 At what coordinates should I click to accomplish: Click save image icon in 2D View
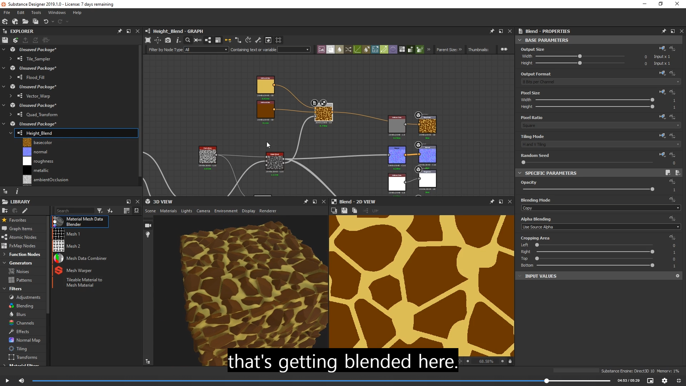(x=344, y=211)
